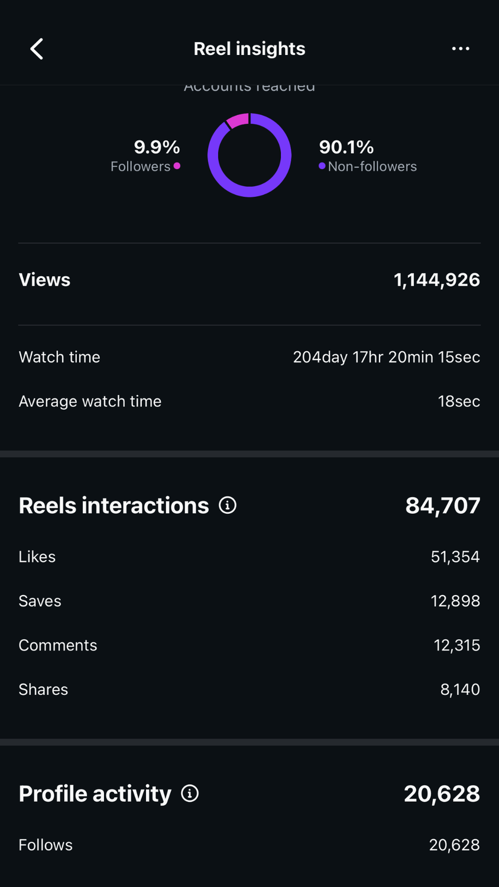Click the Reels interactions heading

(x=114, y=506)
